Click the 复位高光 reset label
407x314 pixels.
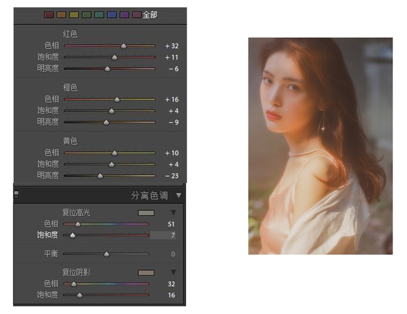(76, 213)
